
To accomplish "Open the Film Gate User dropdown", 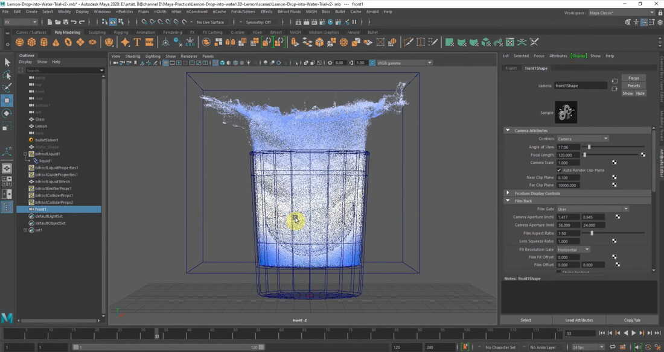I will tap(592, 209).
